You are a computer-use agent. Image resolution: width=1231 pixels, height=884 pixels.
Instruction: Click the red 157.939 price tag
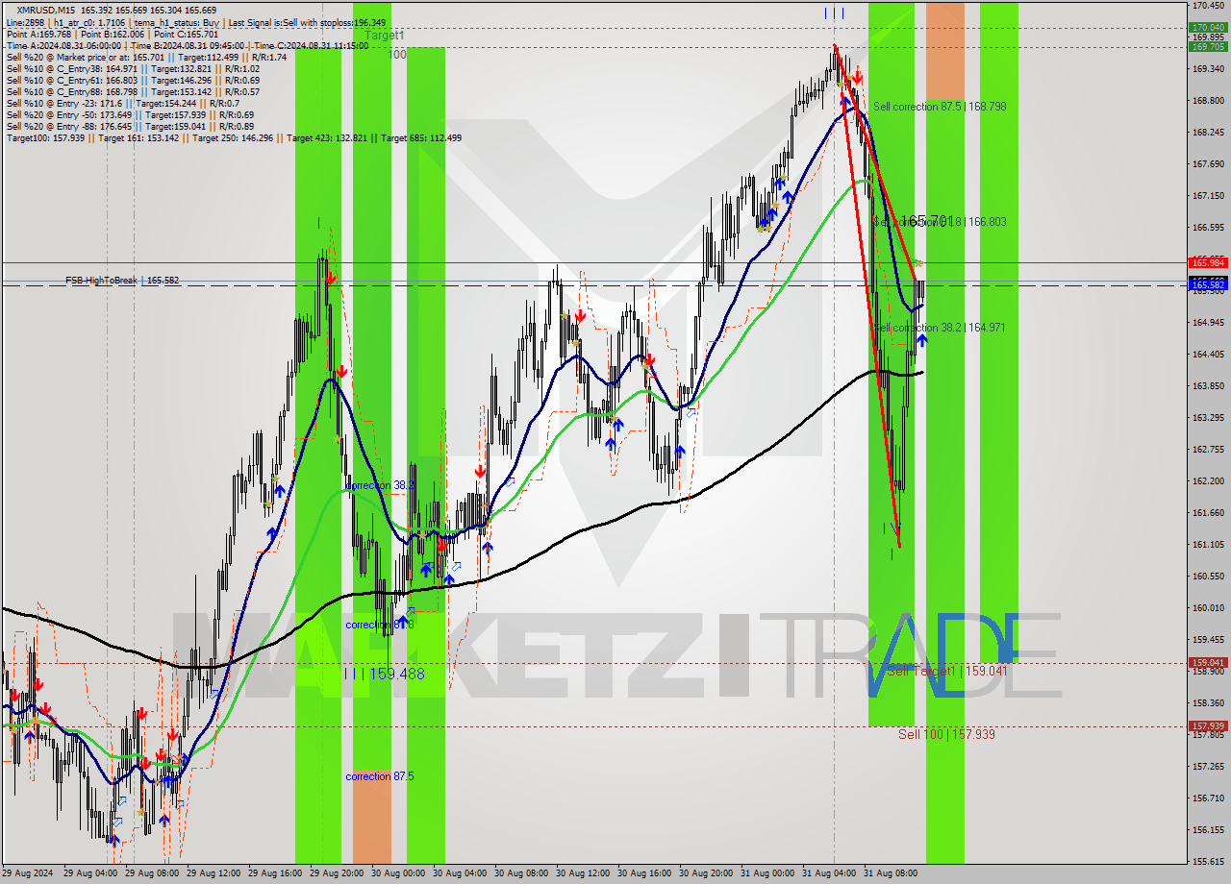click(x=1208, y=726)
